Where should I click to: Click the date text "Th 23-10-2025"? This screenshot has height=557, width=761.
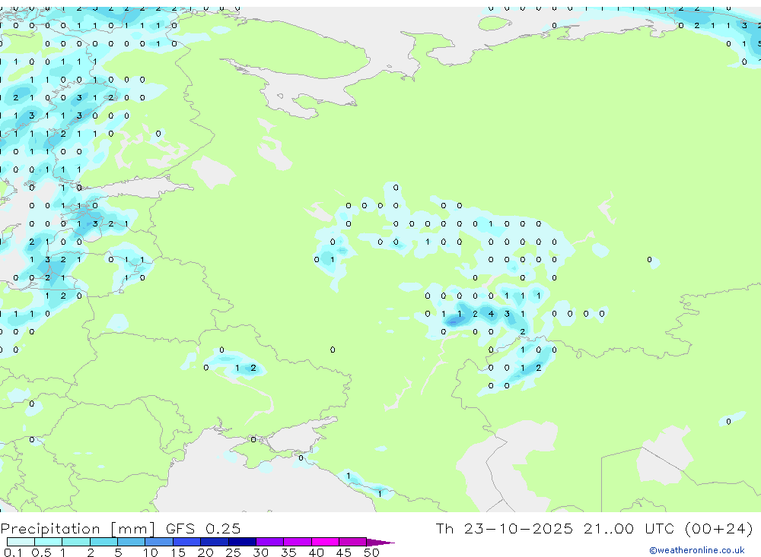point(504,529)
